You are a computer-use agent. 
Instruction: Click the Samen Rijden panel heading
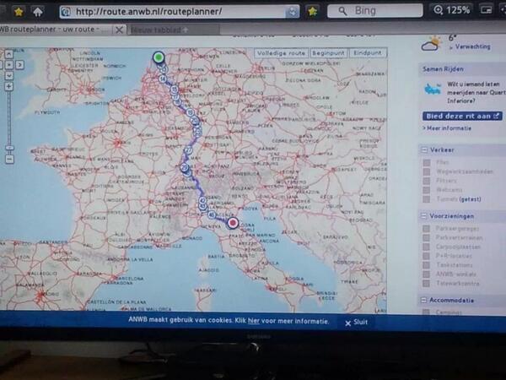click(x=443, y=69)
